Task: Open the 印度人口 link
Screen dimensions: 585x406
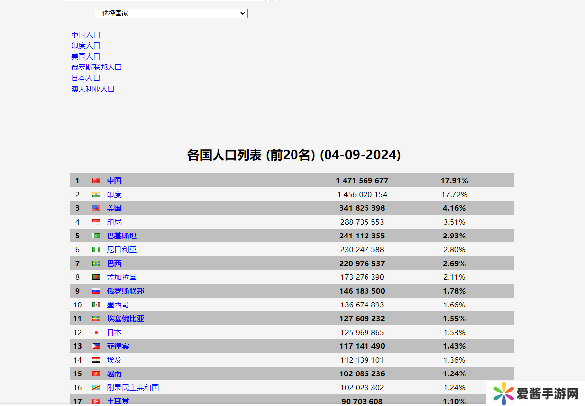Action: pyautogui.click(x=86, y=46)
